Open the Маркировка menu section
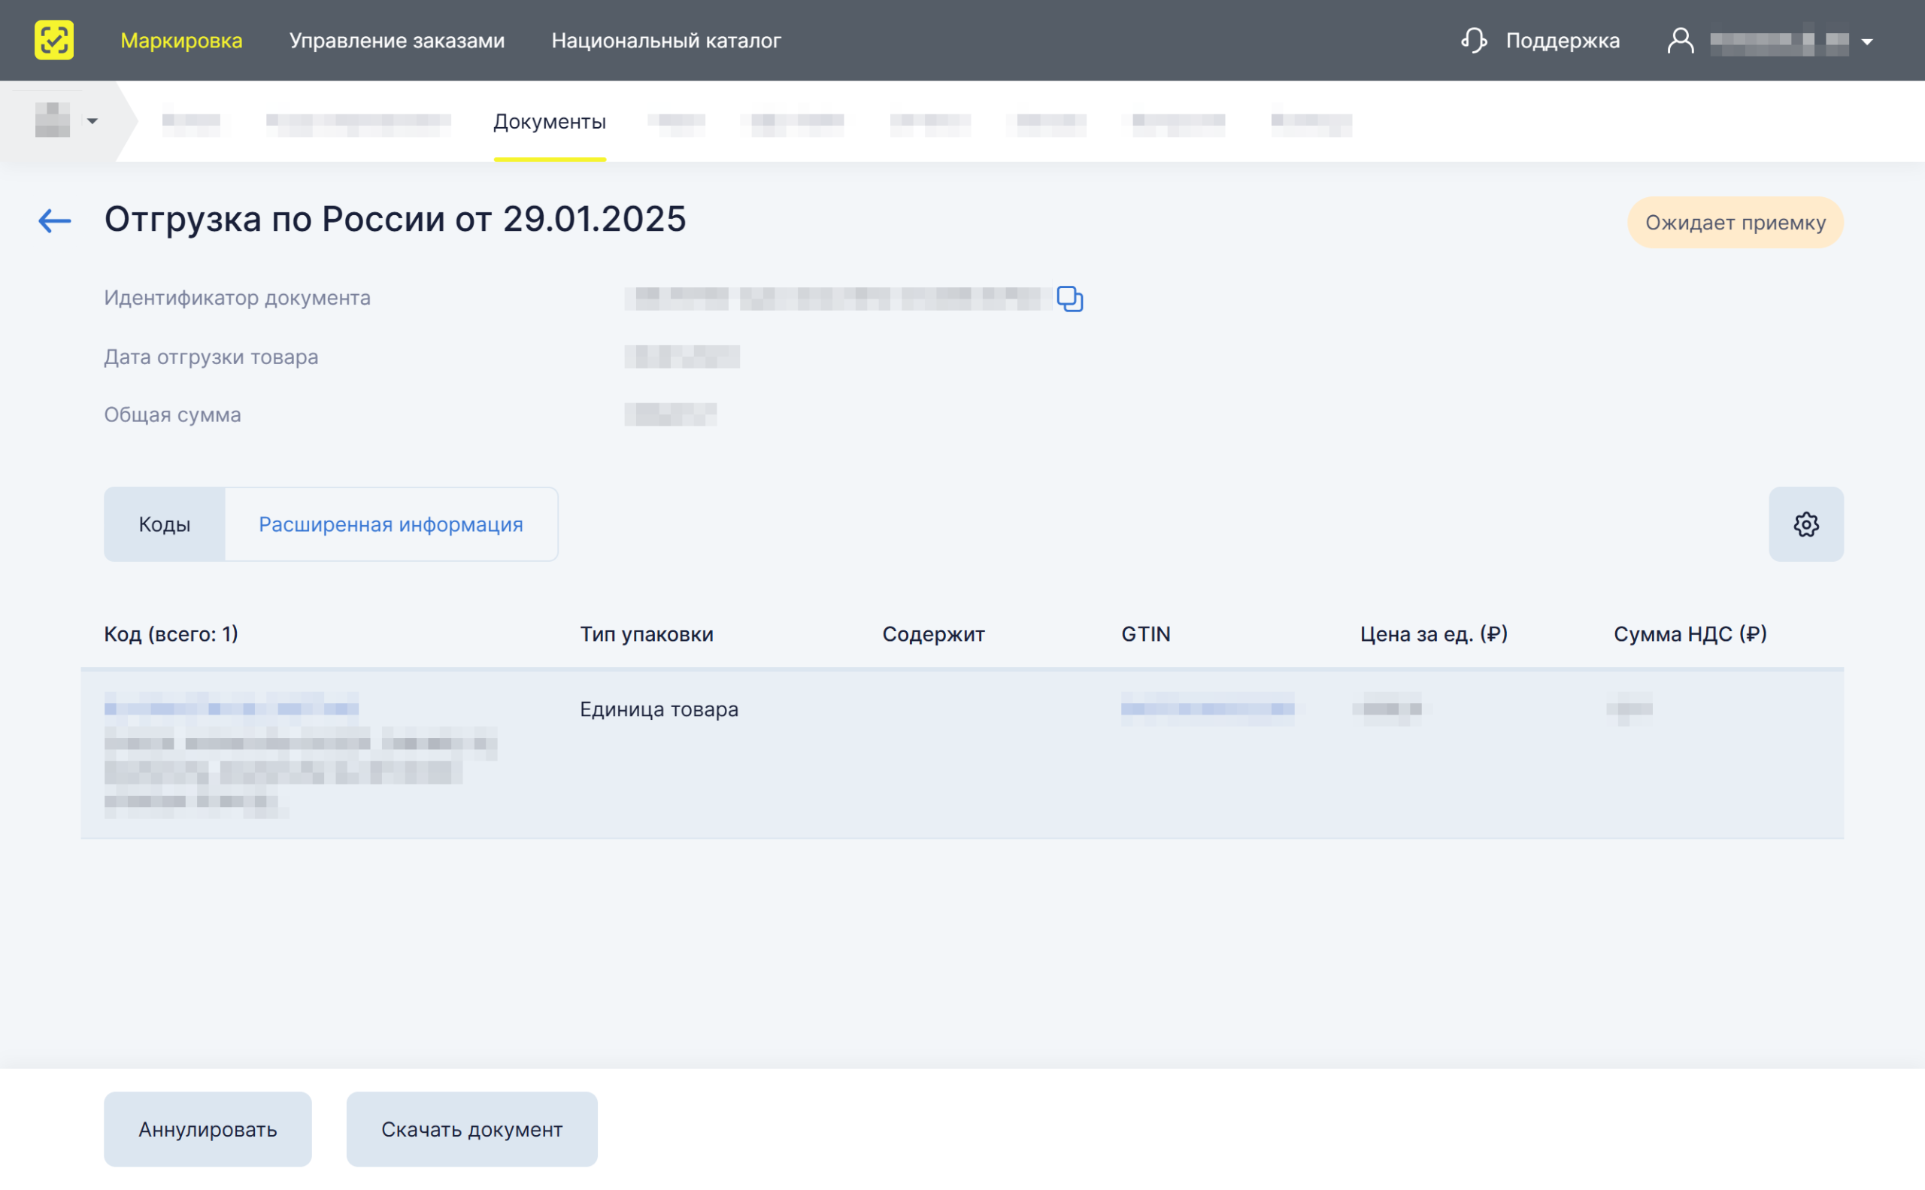Viewport: 1925px width, 1190px height. [x=182, y=40]
